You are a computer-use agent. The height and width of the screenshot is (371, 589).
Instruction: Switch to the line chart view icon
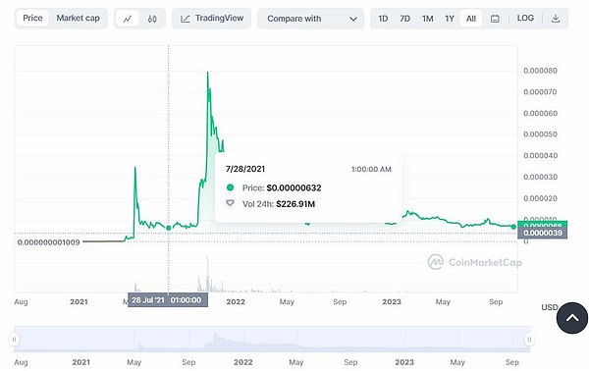[x=128, y=19]
